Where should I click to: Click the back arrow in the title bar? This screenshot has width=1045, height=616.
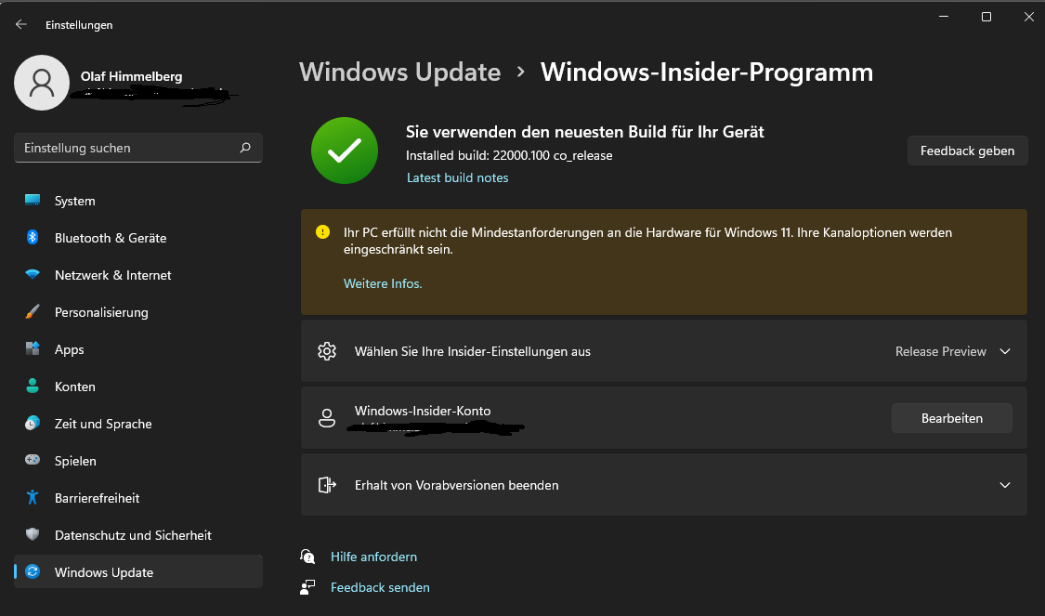pos(21,25)
